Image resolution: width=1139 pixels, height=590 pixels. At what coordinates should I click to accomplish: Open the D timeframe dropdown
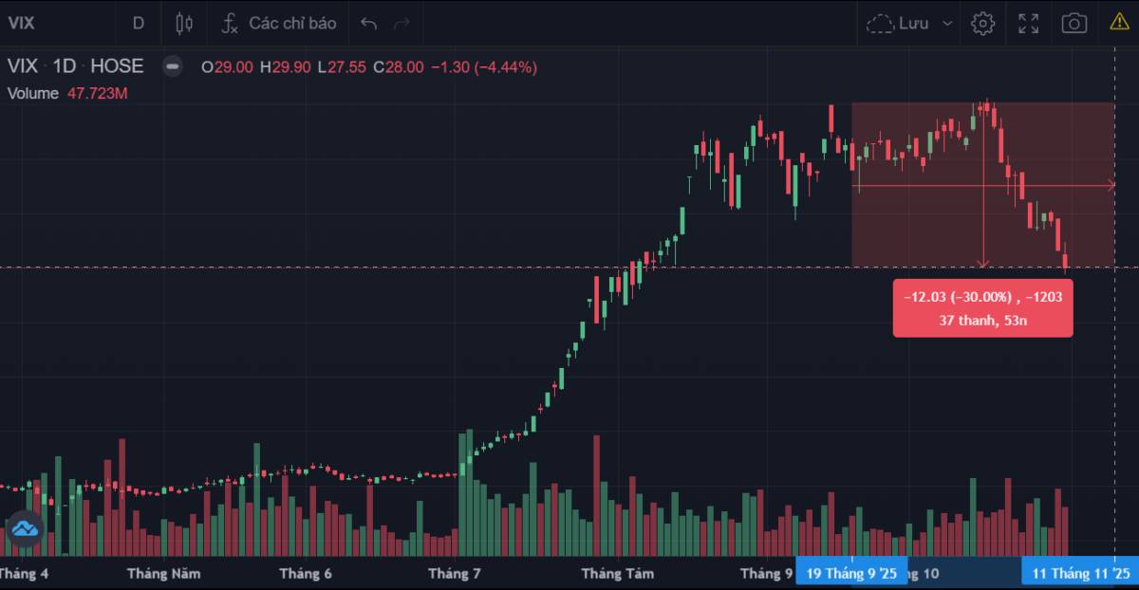[138, 23]
